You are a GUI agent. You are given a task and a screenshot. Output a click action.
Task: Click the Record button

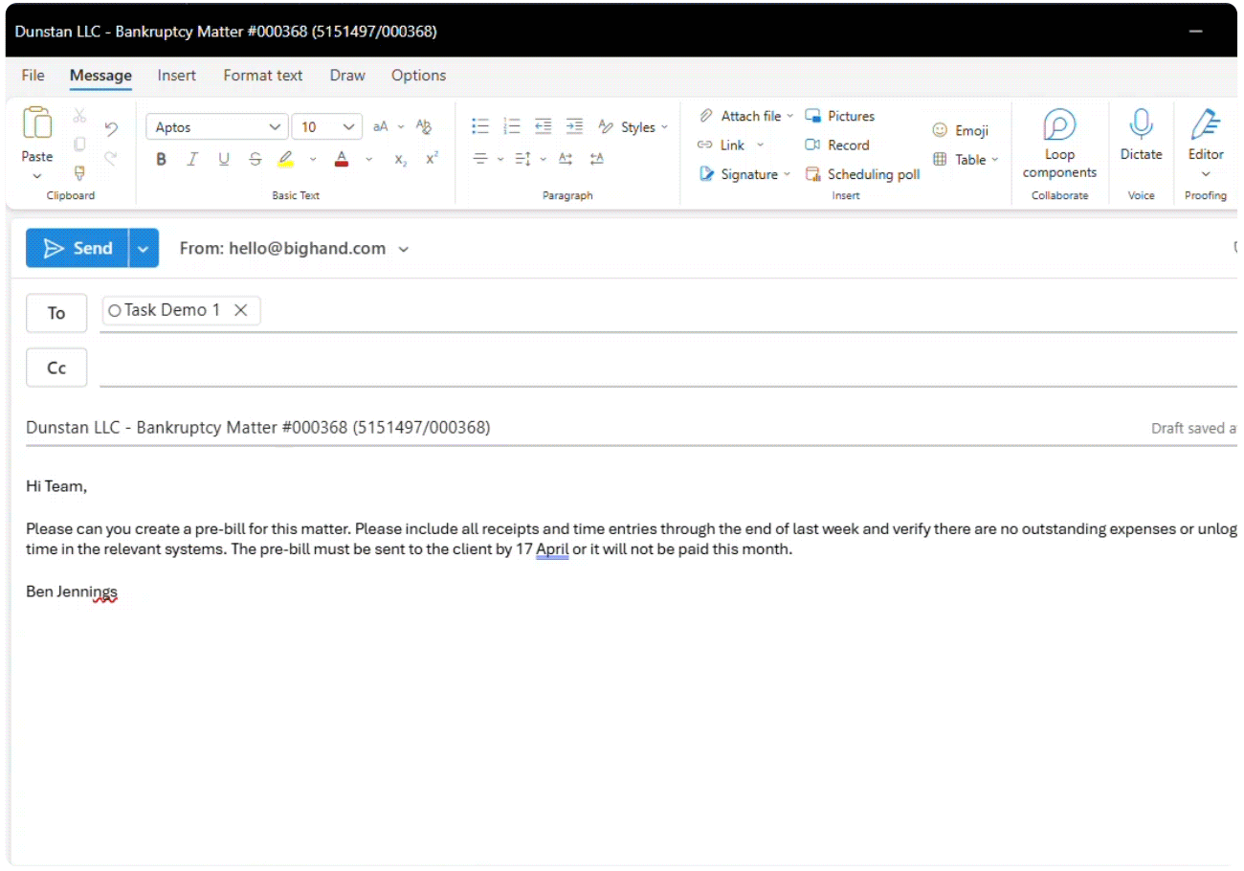[837, 145]
